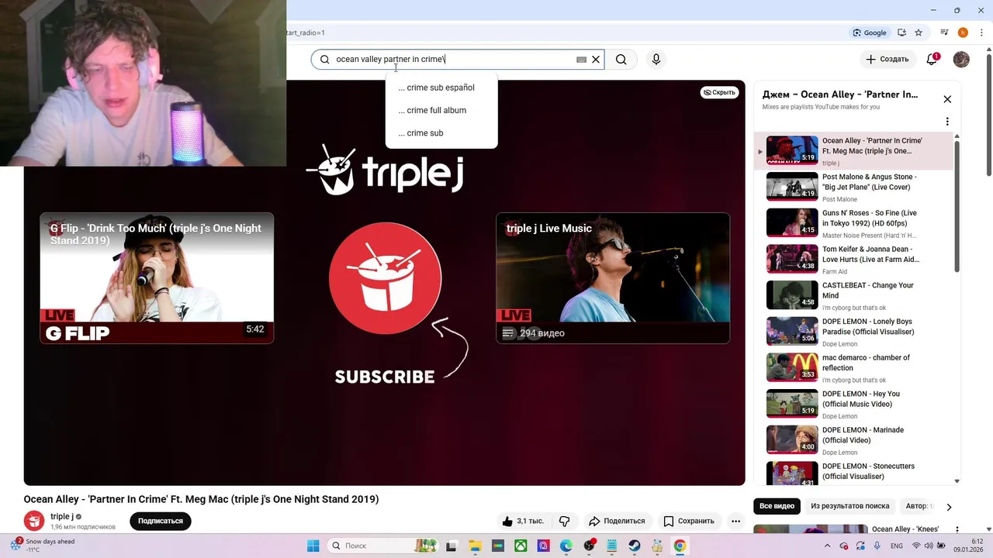
Task: Select the 'Из результатов поиска' chip
Action: (849, 506)
